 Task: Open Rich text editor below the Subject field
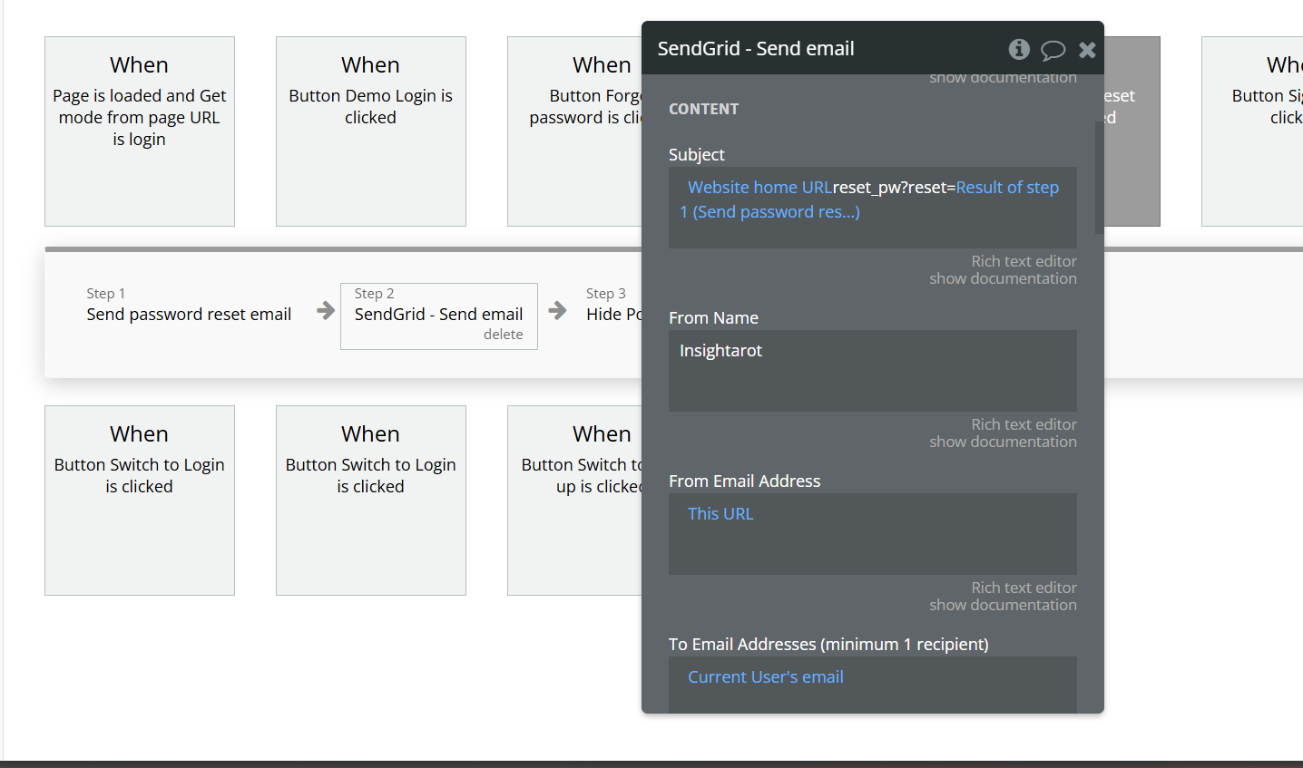(1024, 261)
